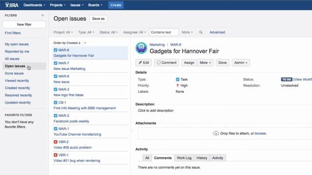Click the upload cloud icon in Attachments
Screen dimensions: 312x175
click(x=216, y=133)
